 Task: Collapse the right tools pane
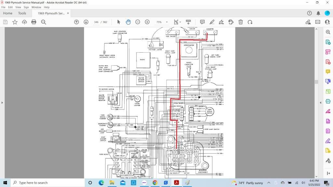pyautogui.click(x=321, y=103)
